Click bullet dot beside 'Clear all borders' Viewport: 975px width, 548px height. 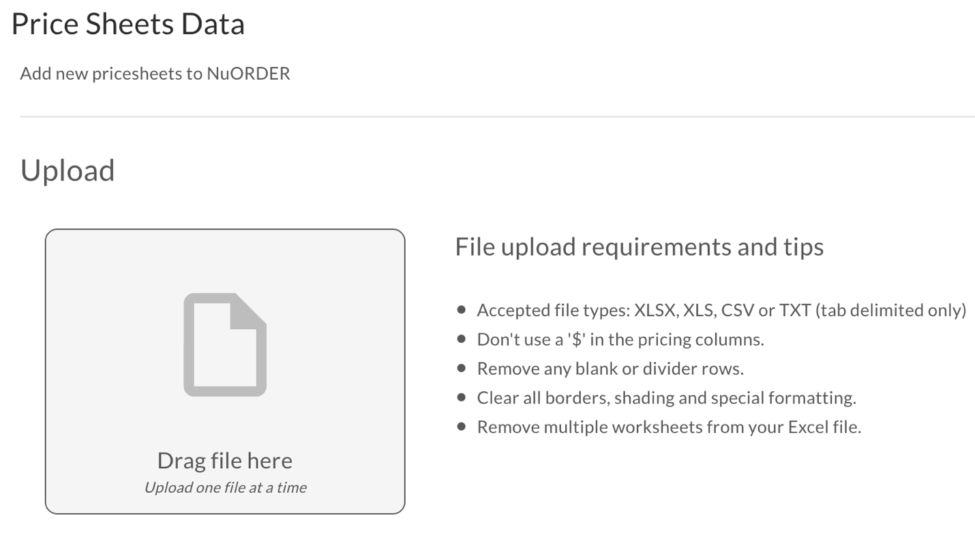coord(462,397)
